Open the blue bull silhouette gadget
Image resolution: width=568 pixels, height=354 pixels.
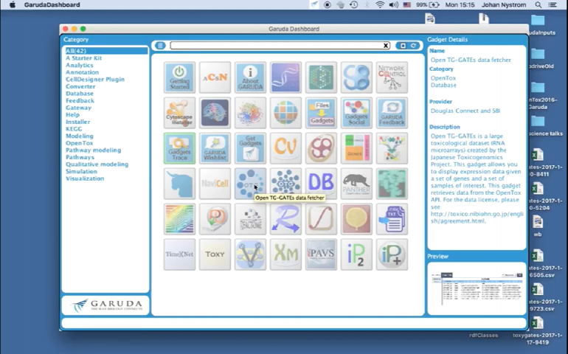[179, 184]
